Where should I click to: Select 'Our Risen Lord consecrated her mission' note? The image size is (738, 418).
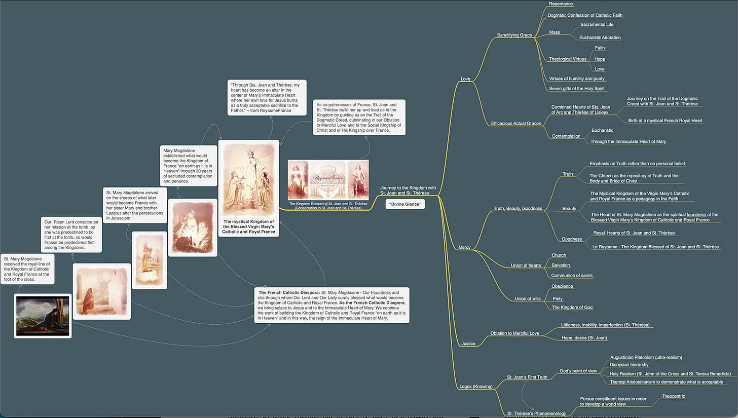click(x=71, y=235)
